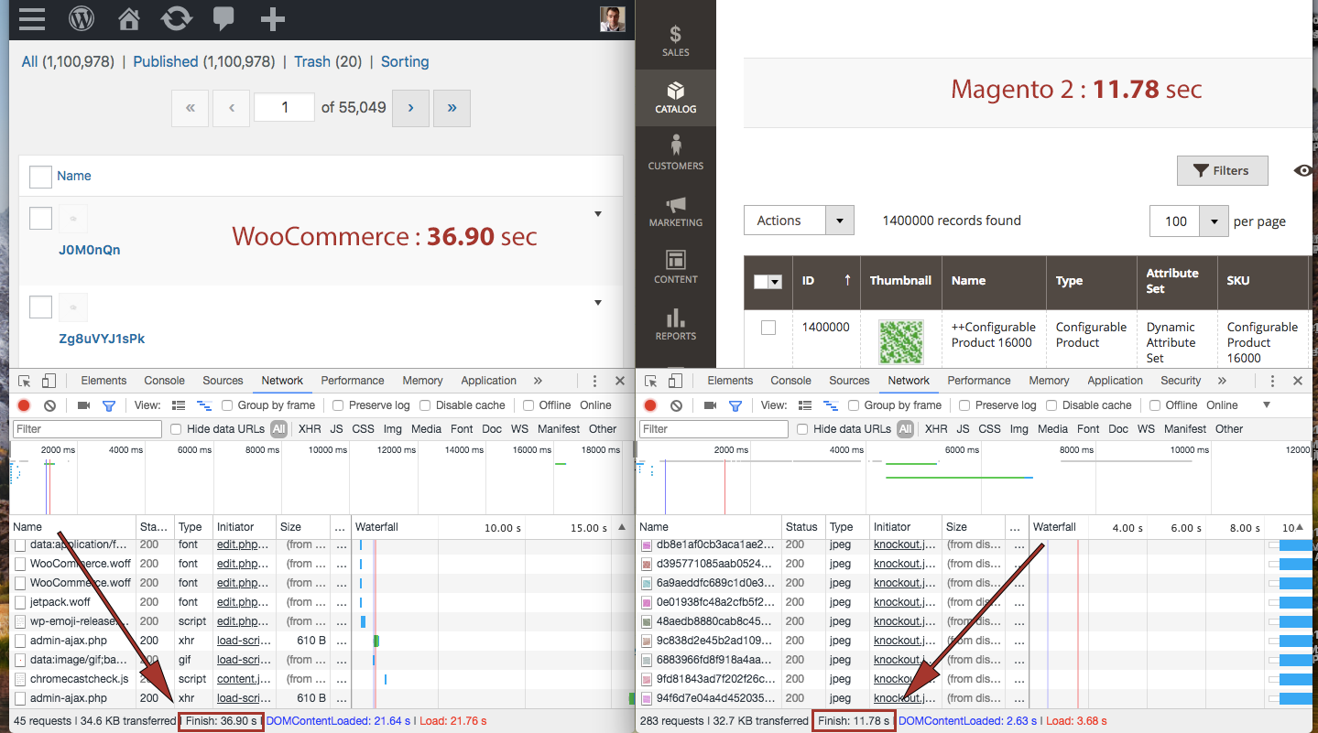Click the red record button in left DevTools
Screen dimensions: 1318x733
[24, 405]
